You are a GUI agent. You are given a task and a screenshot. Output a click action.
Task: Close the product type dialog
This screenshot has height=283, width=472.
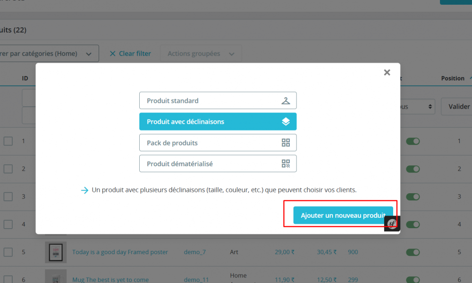pyautogui.click(x=387, y=72)
